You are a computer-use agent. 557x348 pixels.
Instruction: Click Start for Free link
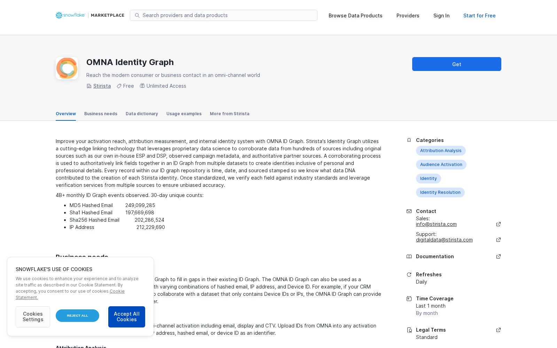click(x=479, y=16)
